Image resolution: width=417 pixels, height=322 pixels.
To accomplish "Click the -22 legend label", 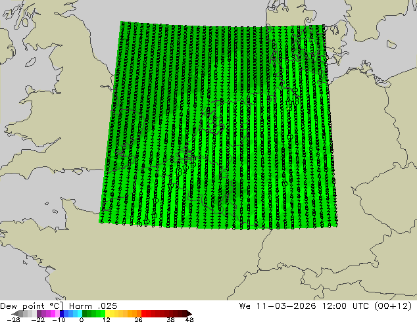I will [x=37, y=319].
